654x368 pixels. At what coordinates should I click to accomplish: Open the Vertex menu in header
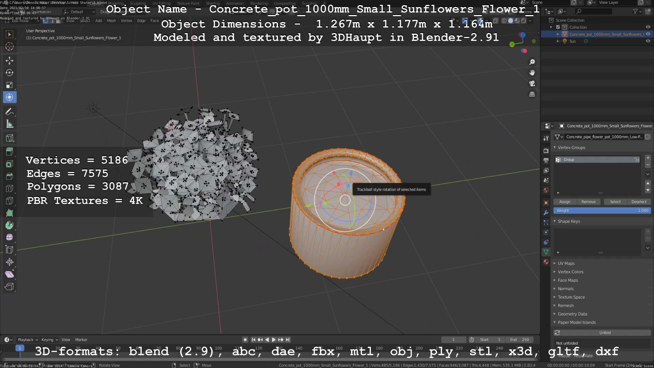[126, 21]
